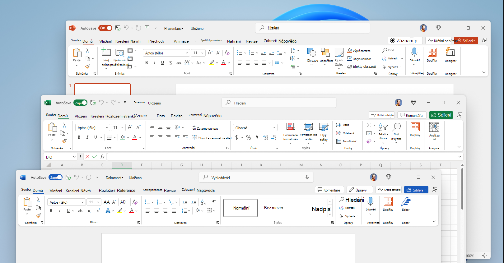Expand the Excel Name Box dropdown
504x263 pixels.
74,157
